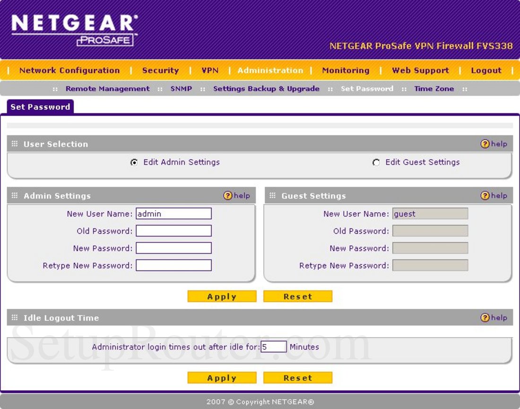Apply the Idle Logout Time setting
The height and width of the screenshot is (409, 520).
[222, 377]
